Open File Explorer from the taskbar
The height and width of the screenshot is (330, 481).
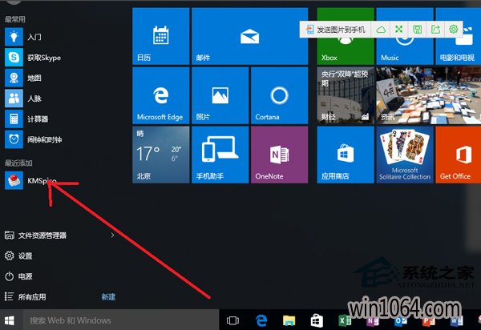289,320
